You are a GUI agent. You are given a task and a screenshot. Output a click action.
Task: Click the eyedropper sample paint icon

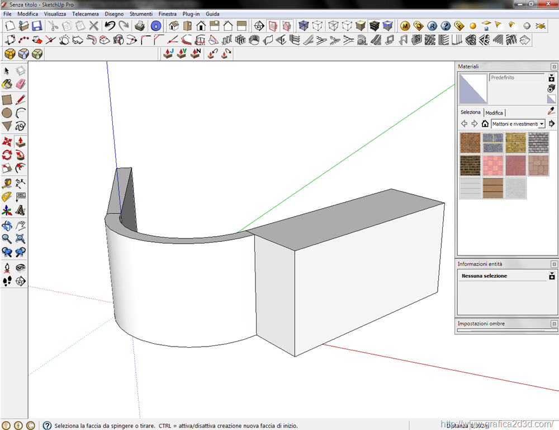click(551, 111)
